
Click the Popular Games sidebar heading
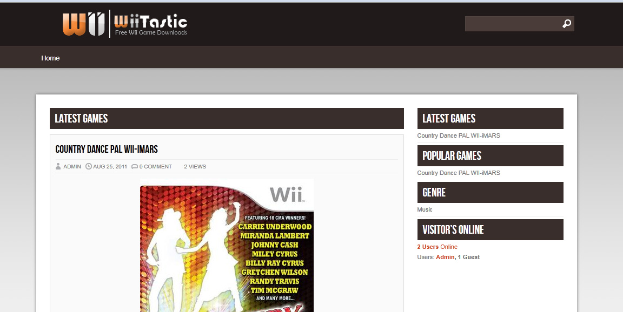tap(452, 155)
